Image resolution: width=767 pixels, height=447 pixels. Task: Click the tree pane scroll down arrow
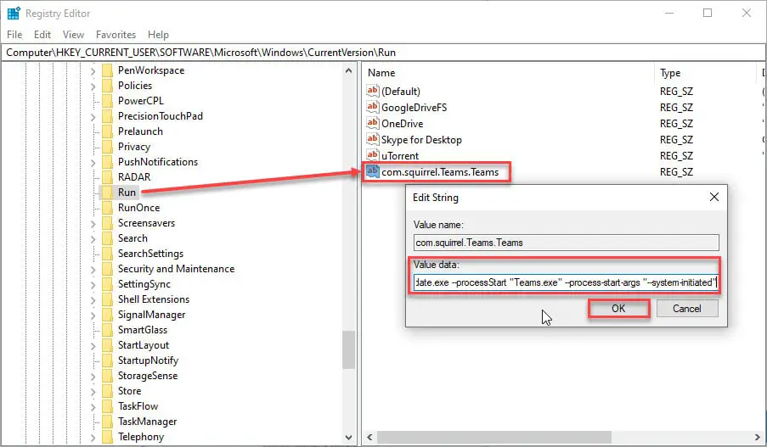pos(348,437)
